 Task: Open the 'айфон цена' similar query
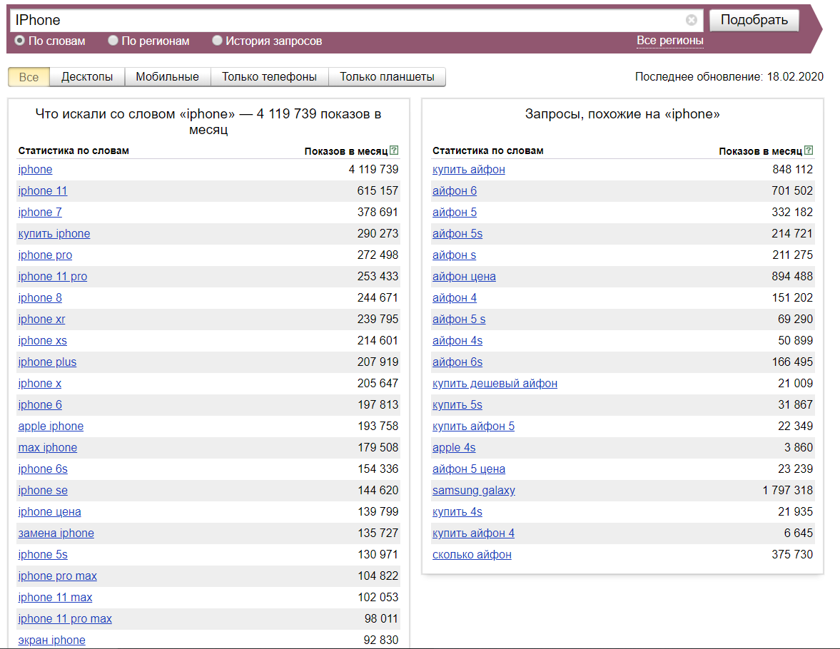pos(464,276)
